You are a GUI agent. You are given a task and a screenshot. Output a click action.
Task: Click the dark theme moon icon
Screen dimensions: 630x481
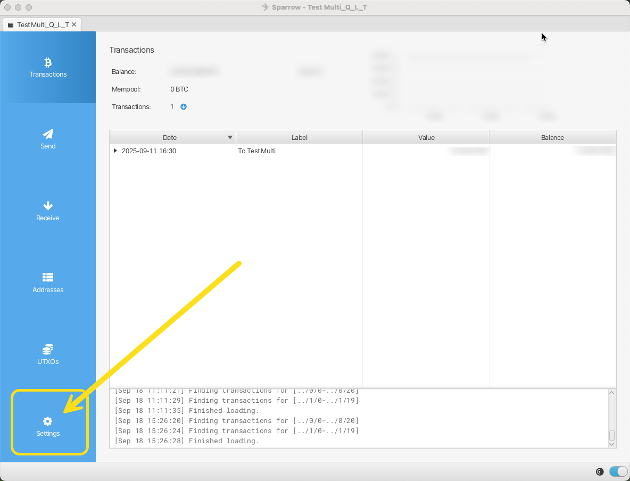tap(600, 471)
